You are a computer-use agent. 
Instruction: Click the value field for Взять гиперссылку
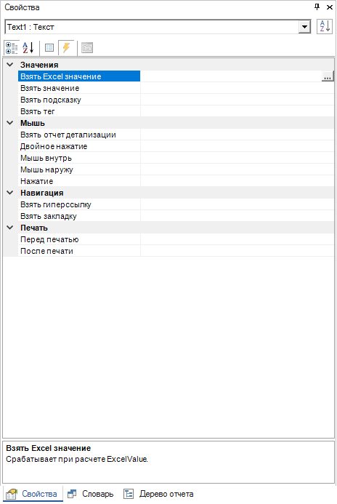237,204
